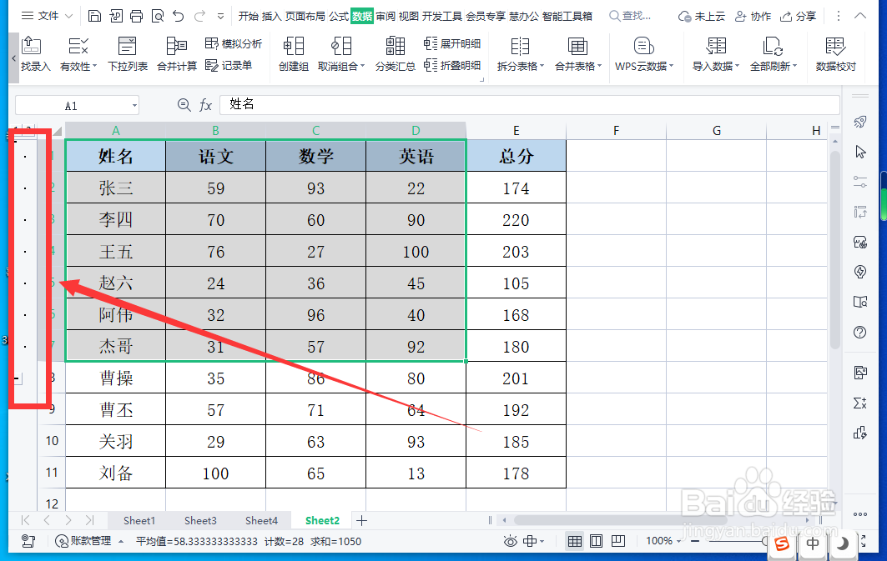This screenshot has width=887, height=561.
Task: Click the formula bar showing 姓名
Action: 529,104
